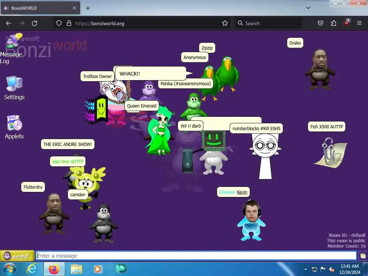Show hidden tray icons arrow
This screenshot has width=368, height=276.
[x=305, y=269]
